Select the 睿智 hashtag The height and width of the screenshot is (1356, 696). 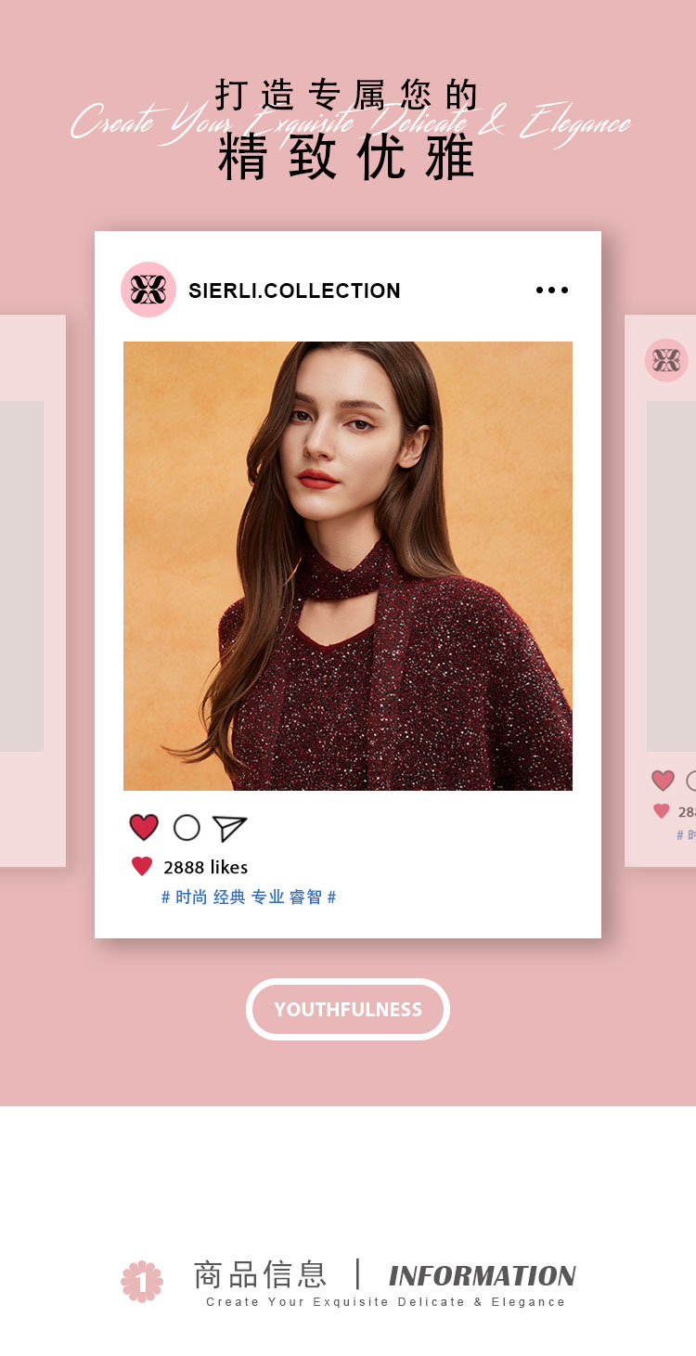[305, 897]
